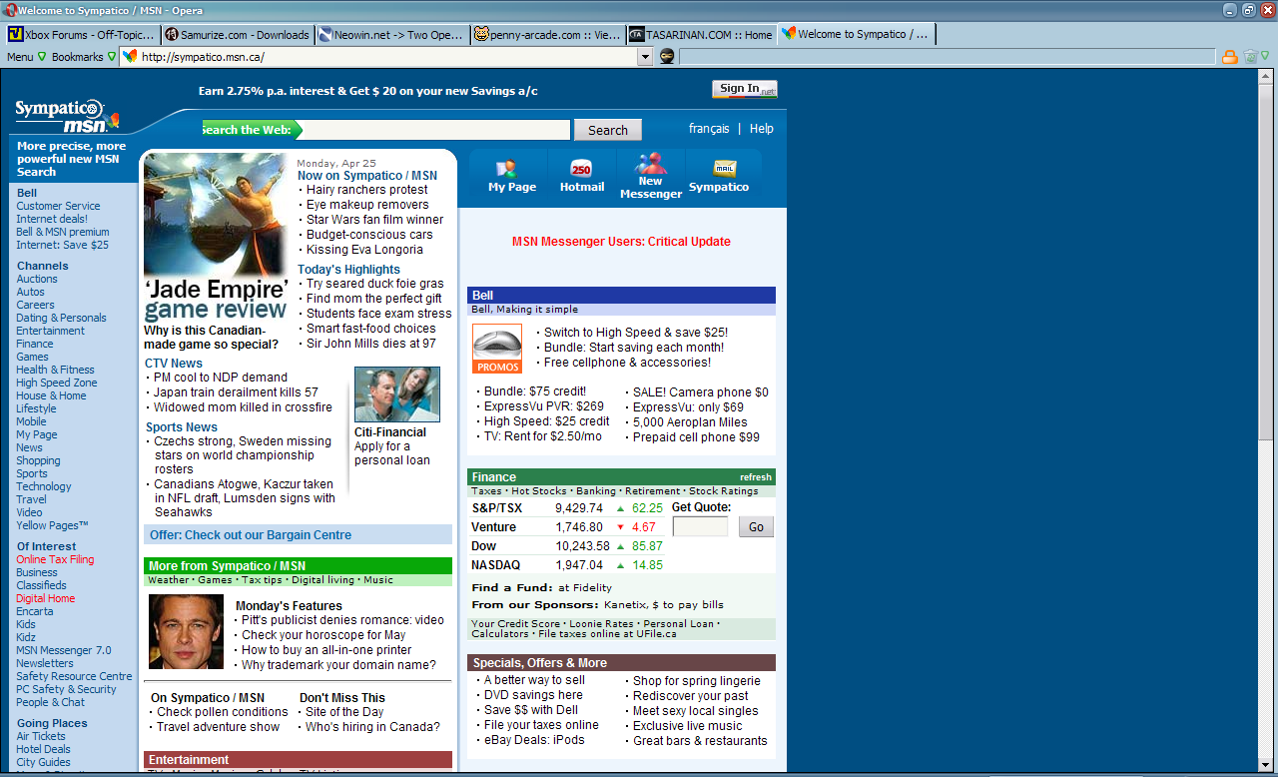The image size is (1278, 777).
Task: Refresh the Finance quotes
Action: pyautogui.click(x=756, y=477)
